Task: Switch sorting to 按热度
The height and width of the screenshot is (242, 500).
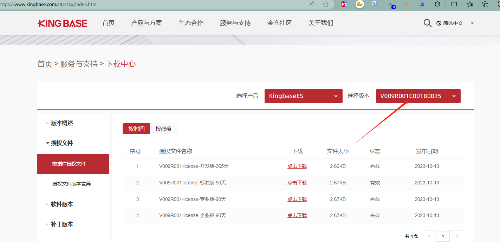Action: (x=164, y=129)
